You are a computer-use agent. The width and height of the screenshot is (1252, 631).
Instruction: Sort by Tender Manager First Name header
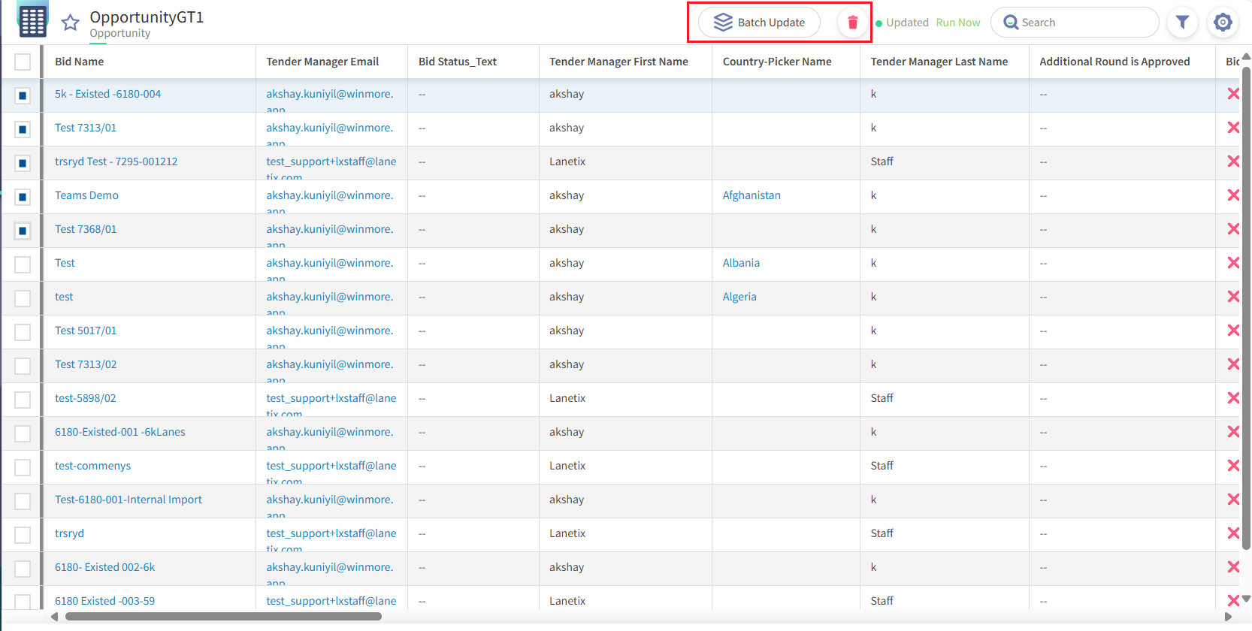click(618, 62)
